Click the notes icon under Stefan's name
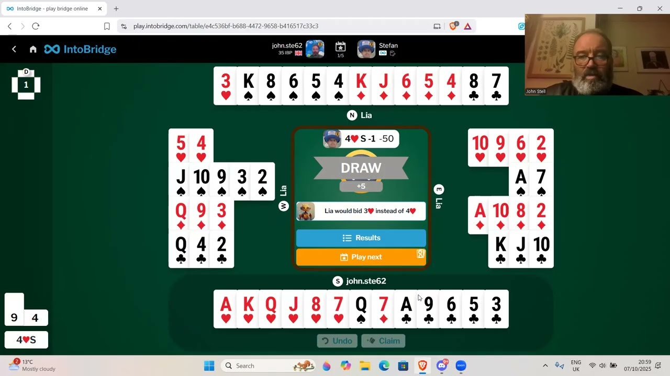This screenshot has height=376, width=670. point(393,53)
